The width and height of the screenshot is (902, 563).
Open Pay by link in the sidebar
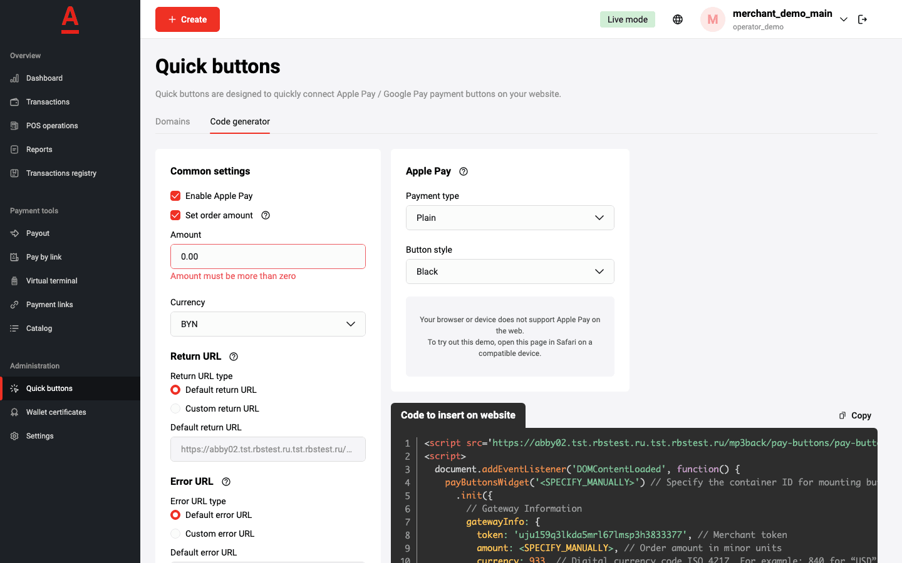pos(70,257)
